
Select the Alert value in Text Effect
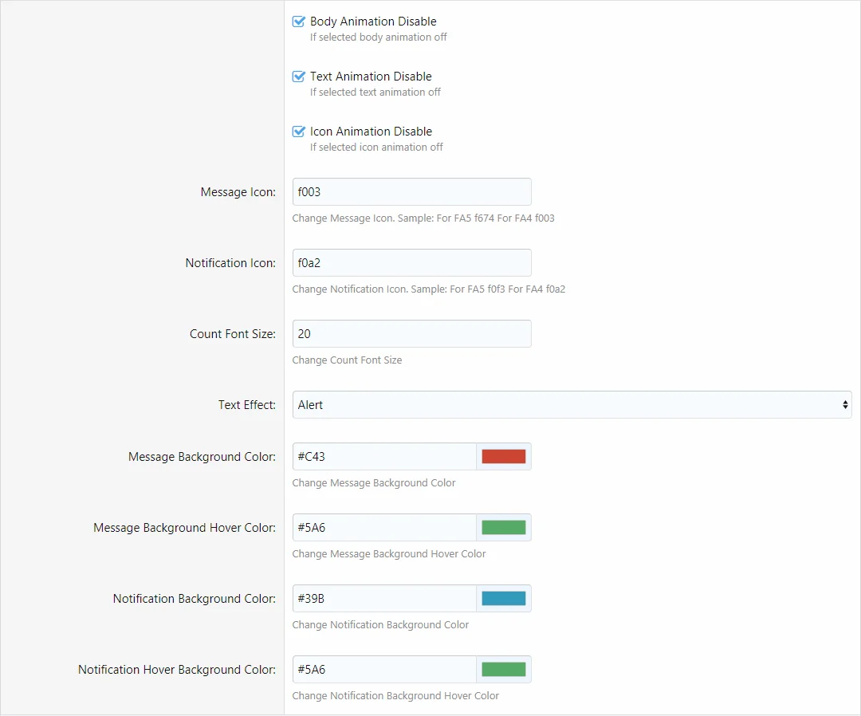311,405
